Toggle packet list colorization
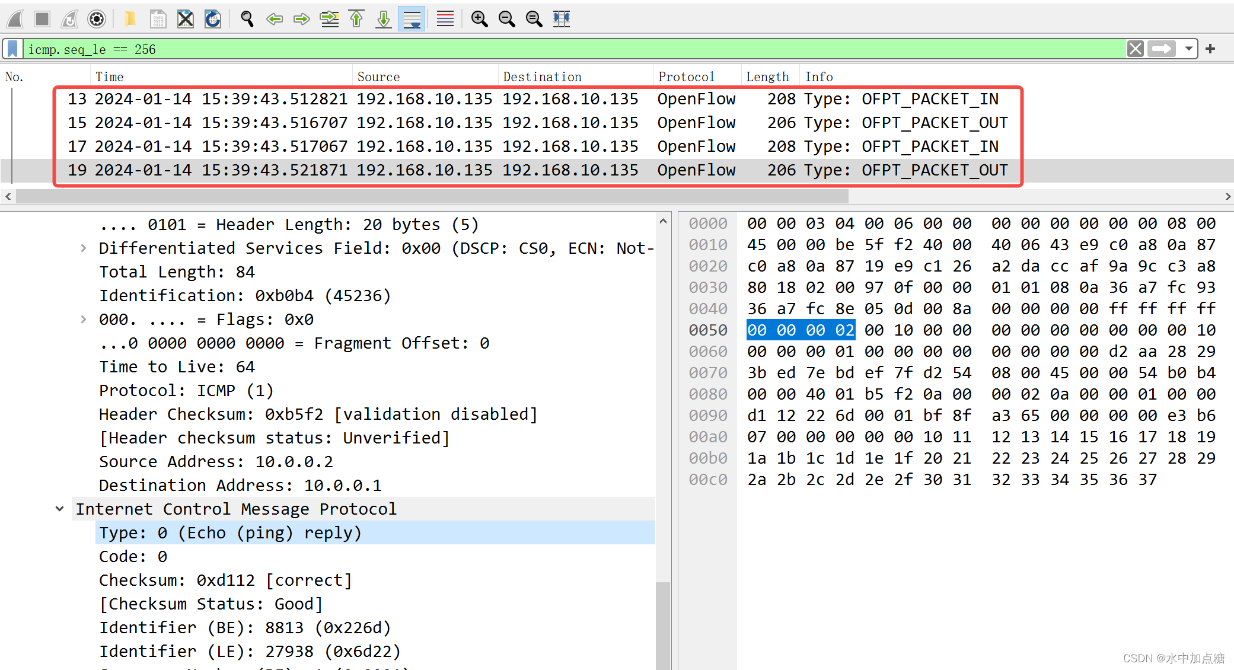1234x670 pixels. click(445, 19)
